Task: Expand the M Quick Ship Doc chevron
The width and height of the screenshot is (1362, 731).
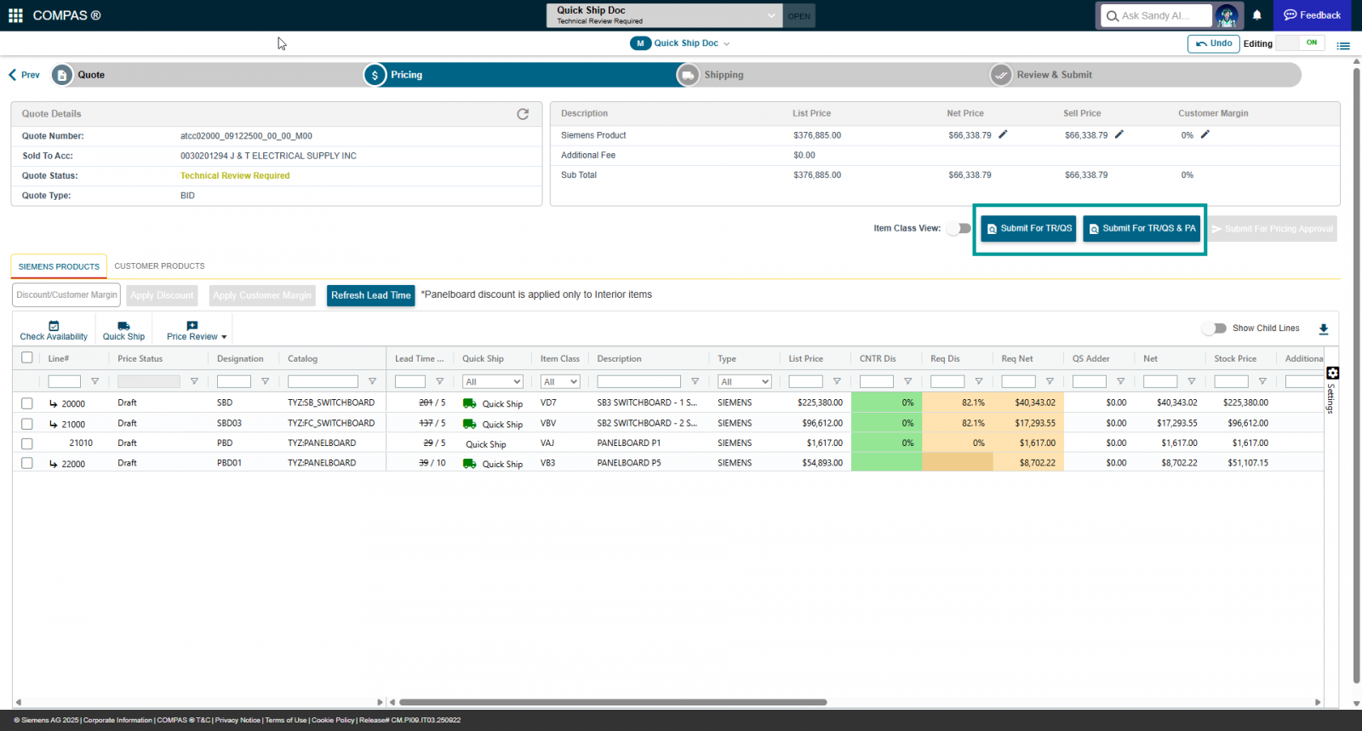Action: click(x=726, y=43)
